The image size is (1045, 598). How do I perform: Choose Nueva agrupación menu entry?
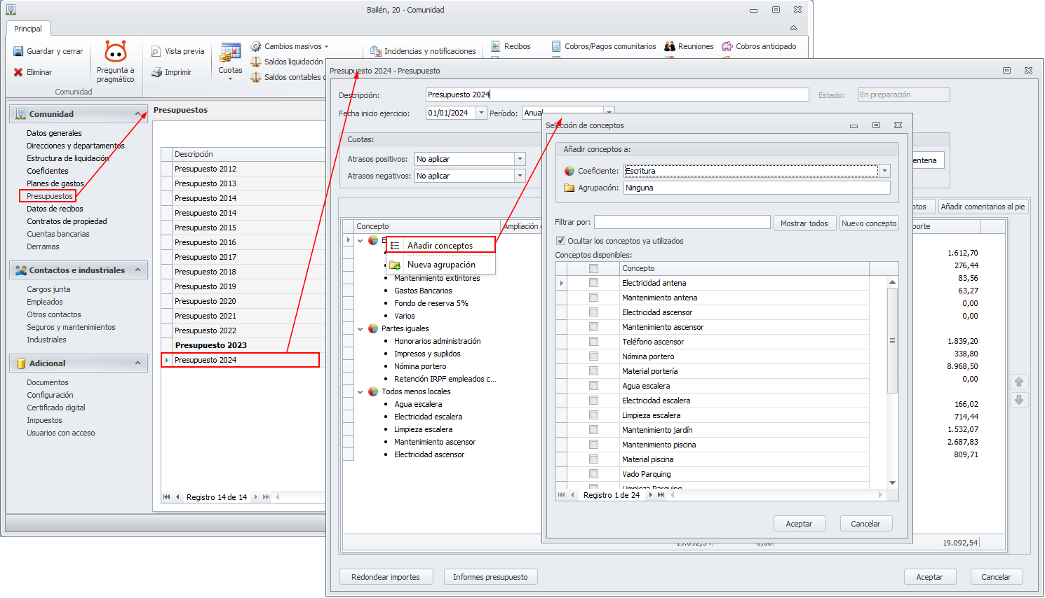[441, 265]
